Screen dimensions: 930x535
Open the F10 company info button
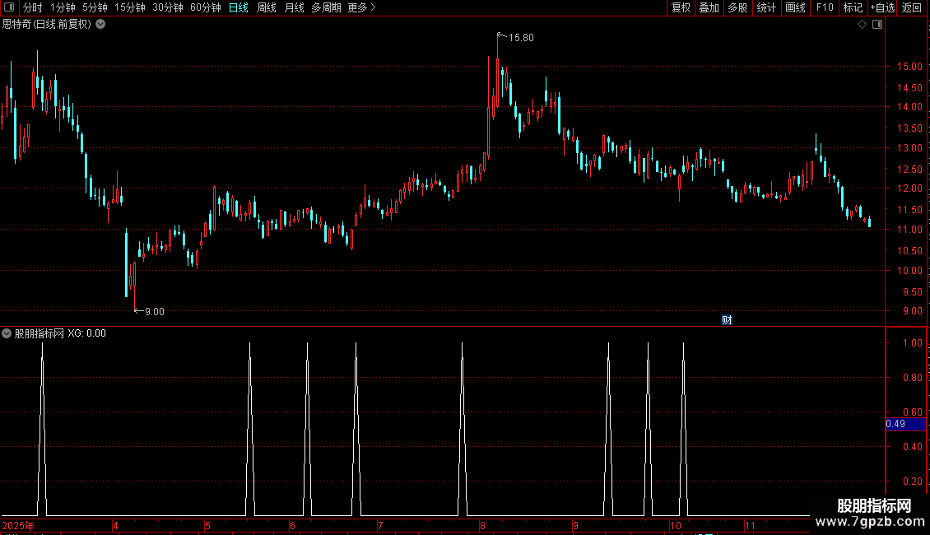[x=825, y=7]
